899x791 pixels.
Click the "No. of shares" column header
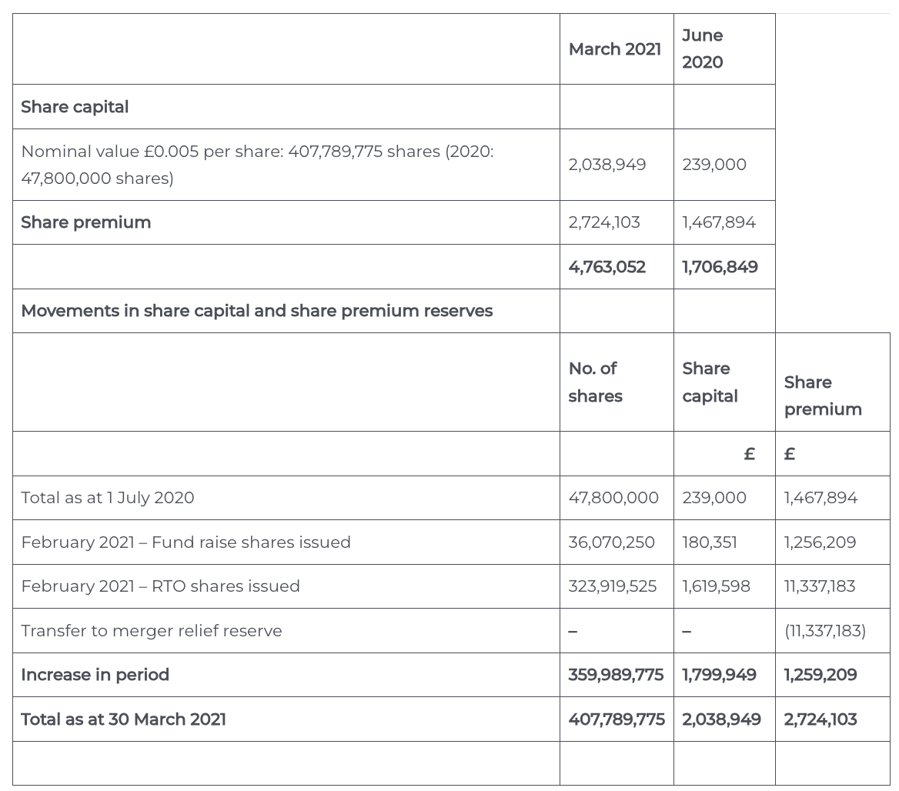(595, 382)
